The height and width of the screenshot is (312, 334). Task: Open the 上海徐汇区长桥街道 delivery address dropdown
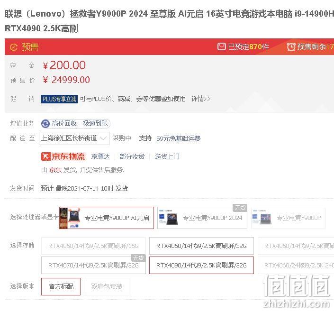(74, 138)
